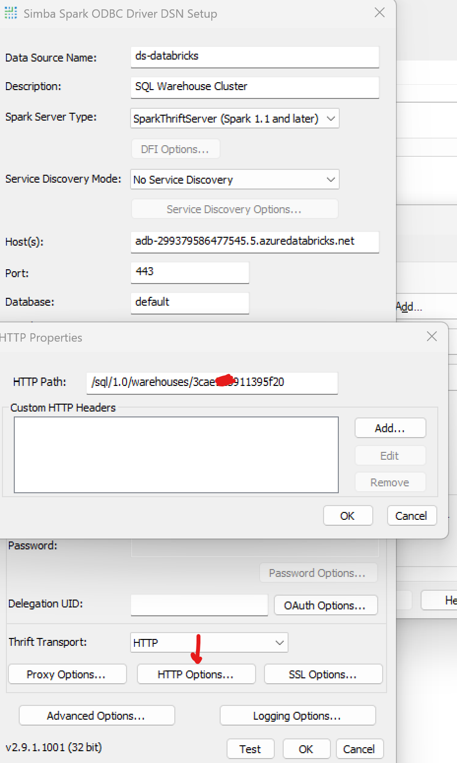This screenshot has height=763, width=457.
Task: Edit the Delegation UID field
Action: [x=199, y=605]
